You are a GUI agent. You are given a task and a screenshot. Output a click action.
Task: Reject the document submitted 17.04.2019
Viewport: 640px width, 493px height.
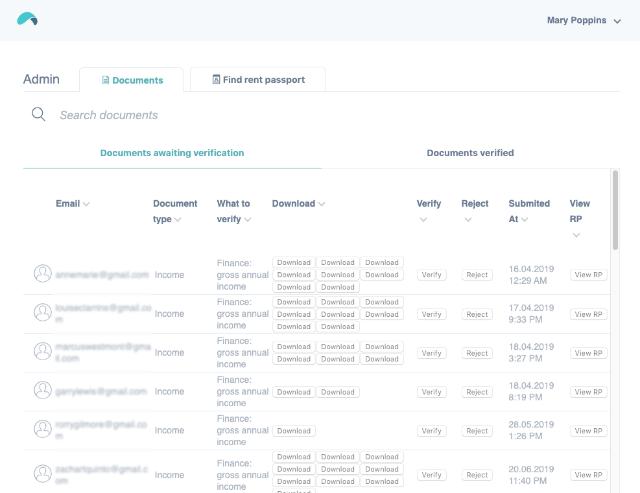(x=477, y=314)
